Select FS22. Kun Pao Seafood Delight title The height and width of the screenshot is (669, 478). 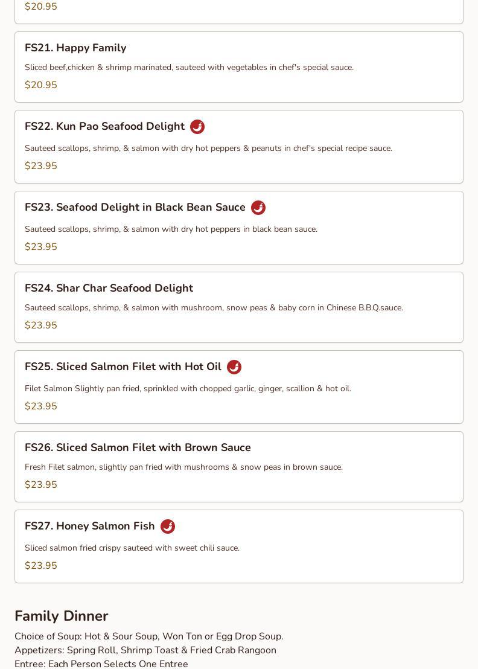point(104,126)
